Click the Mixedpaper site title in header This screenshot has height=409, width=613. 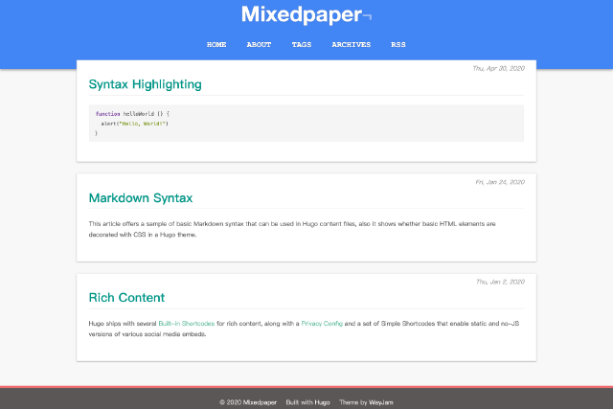(301, 15)
